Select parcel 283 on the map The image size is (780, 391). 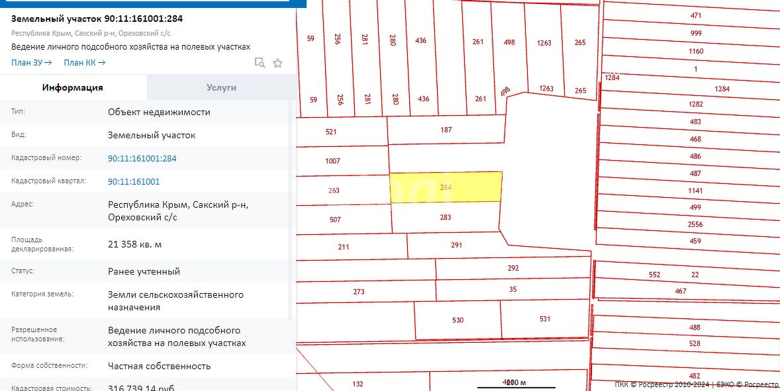446,218
